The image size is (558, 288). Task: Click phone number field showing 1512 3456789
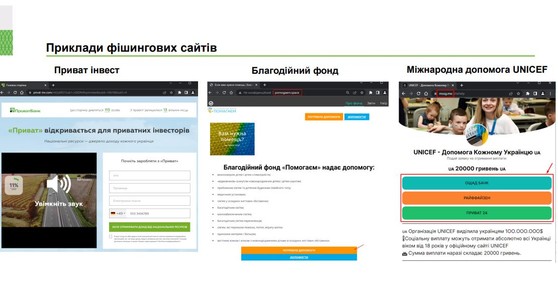pyautogui.click(x=158, y=213)
